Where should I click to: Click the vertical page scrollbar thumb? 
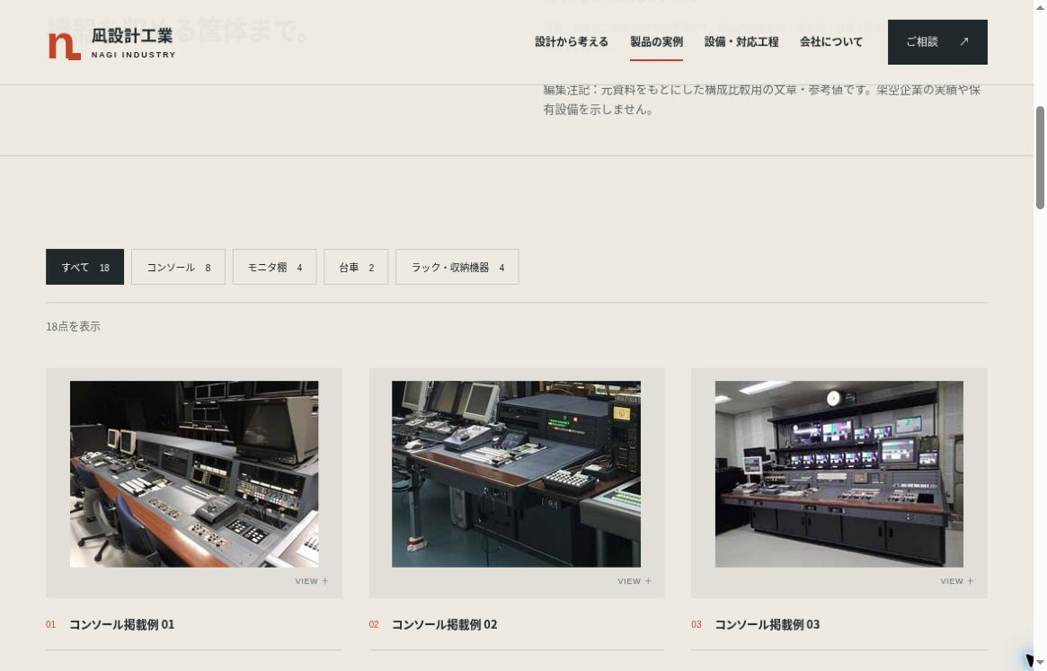tap(1040, 157)
